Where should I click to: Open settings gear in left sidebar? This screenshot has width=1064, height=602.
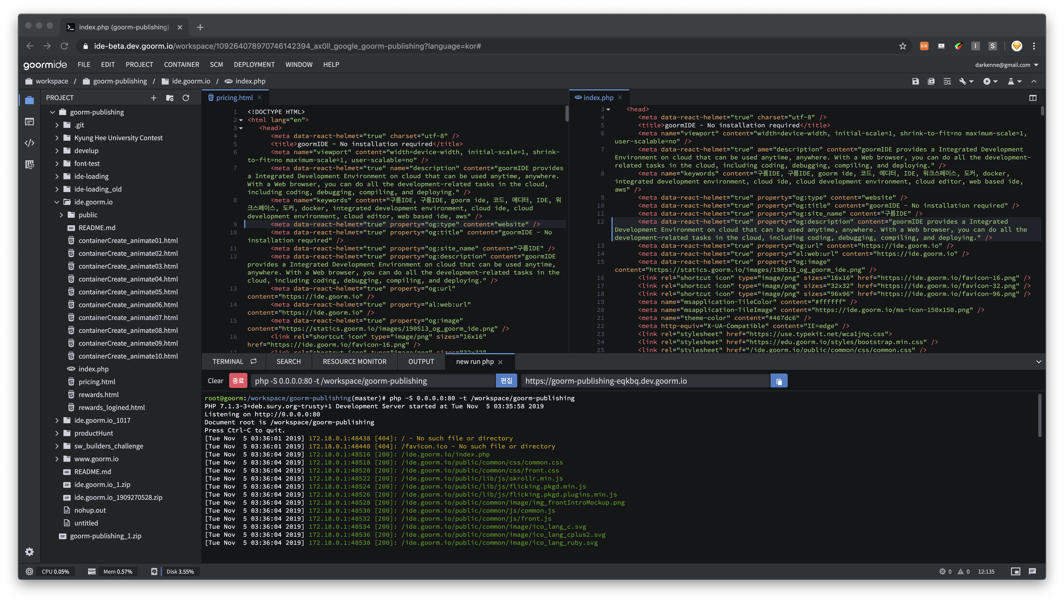(29, 551)
